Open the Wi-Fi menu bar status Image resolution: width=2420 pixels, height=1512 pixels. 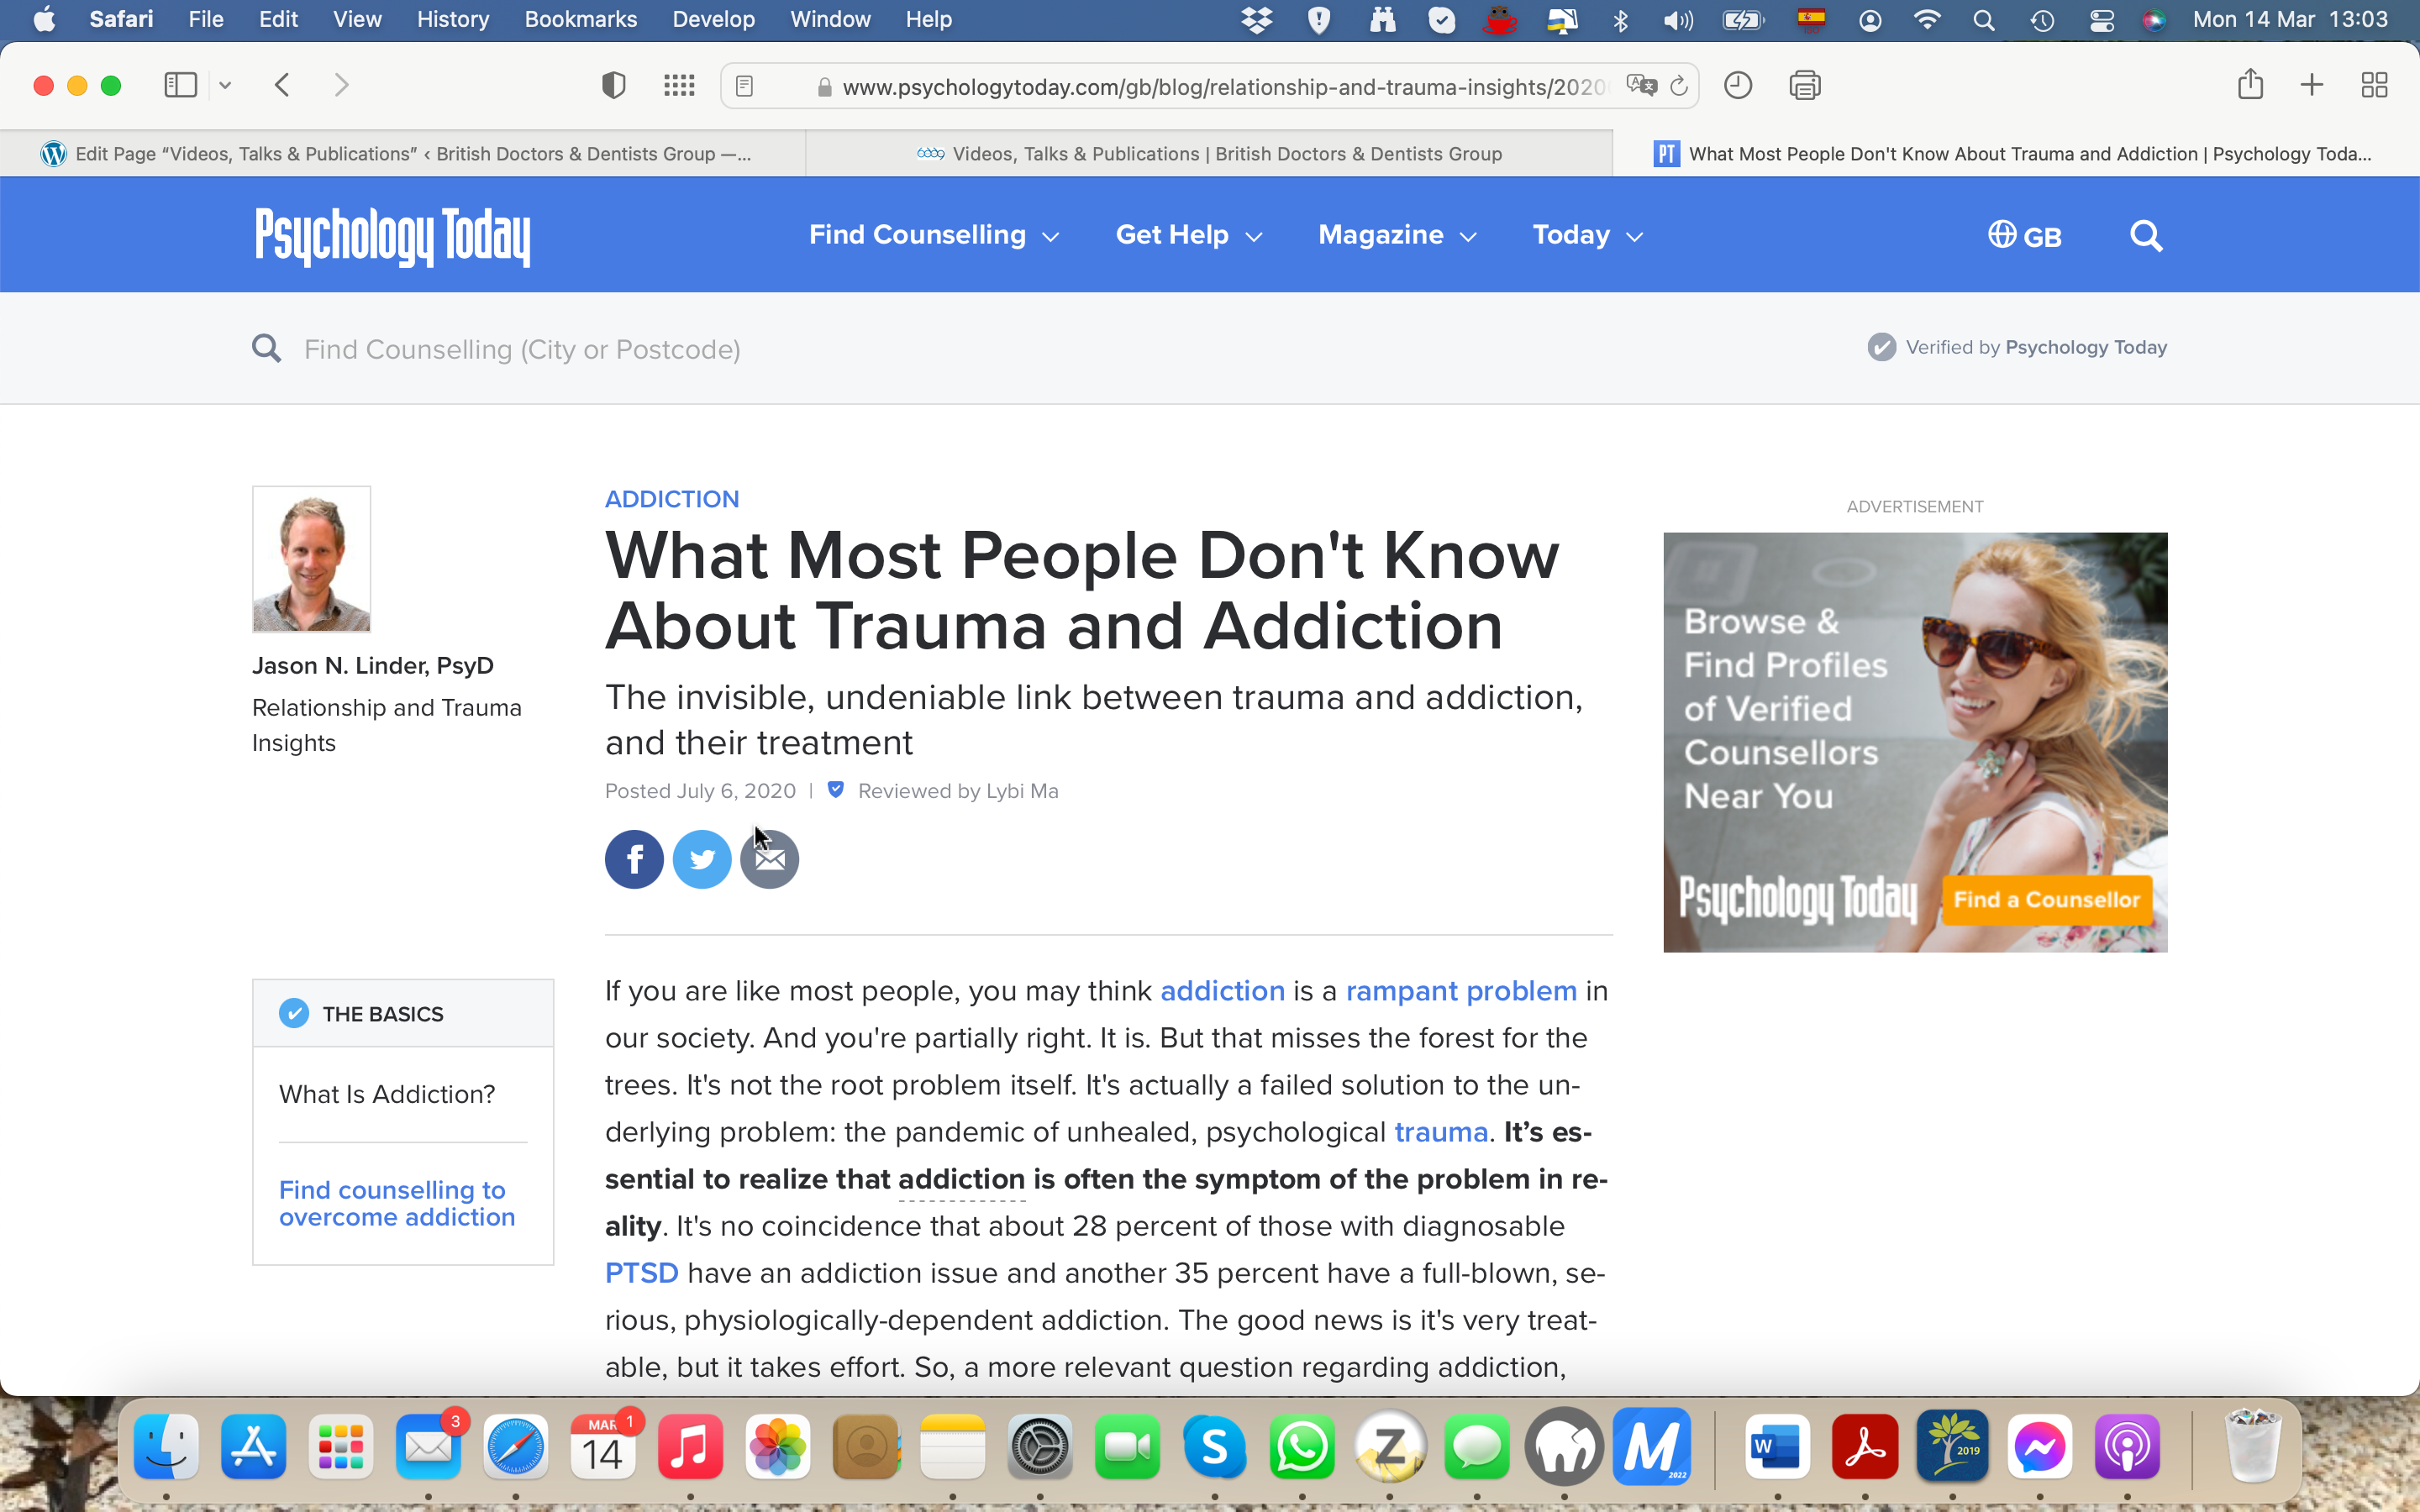point(1927,20)
